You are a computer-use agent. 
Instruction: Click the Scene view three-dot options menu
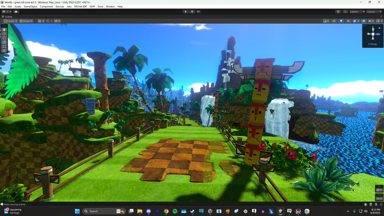(x=381, y=16)
